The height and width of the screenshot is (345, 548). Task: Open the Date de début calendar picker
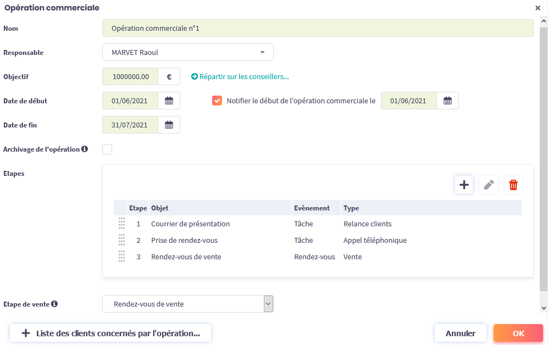(x=169, y=101)
